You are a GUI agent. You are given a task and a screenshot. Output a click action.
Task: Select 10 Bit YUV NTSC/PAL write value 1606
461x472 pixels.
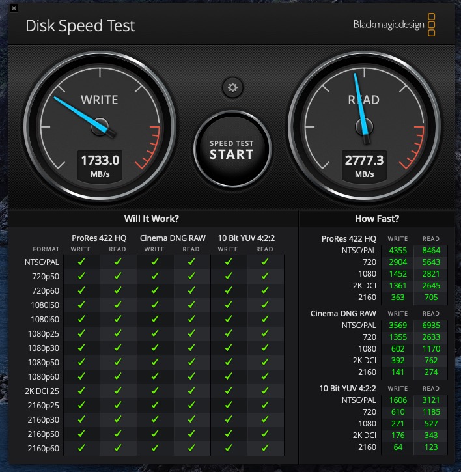pos(398,400)
